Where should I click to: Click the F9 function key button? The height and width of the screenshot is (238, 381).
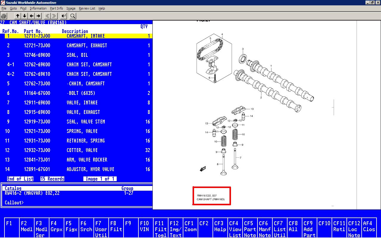pos(131,228)
